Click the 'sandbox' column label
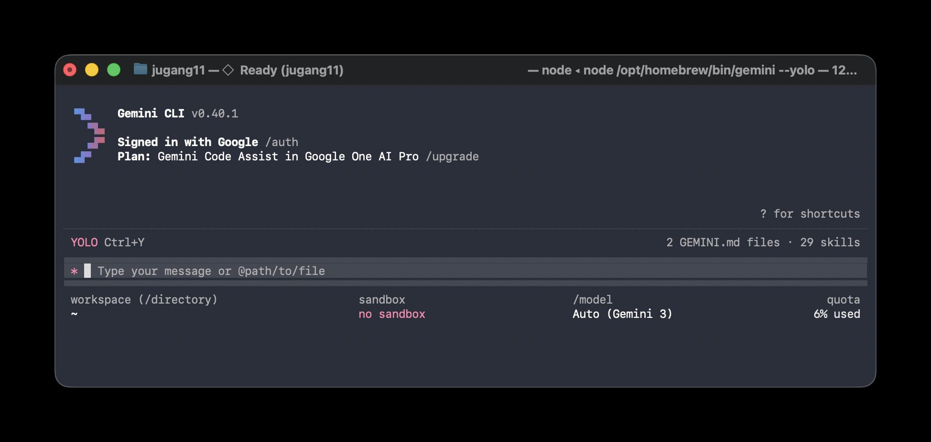Viewport: 931px width, 442px height. tap(382, 300)
